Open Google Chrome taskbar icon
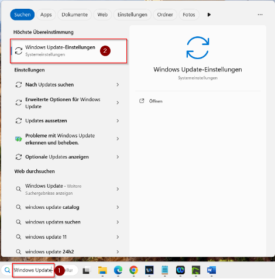275x279 pixels. coord(133,270)
